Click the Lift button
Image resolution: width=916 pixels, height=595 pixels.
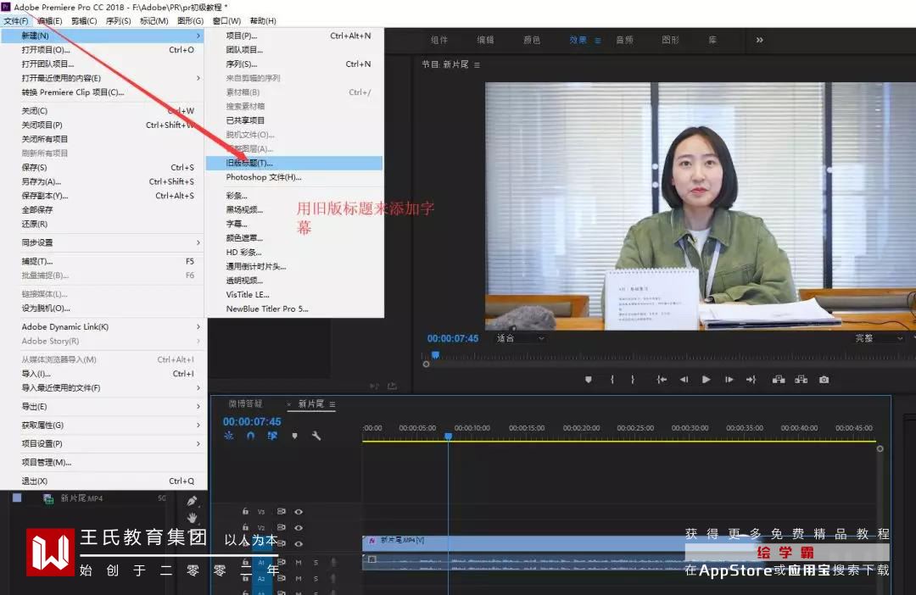pyautogui.click(x=779, y=380)
